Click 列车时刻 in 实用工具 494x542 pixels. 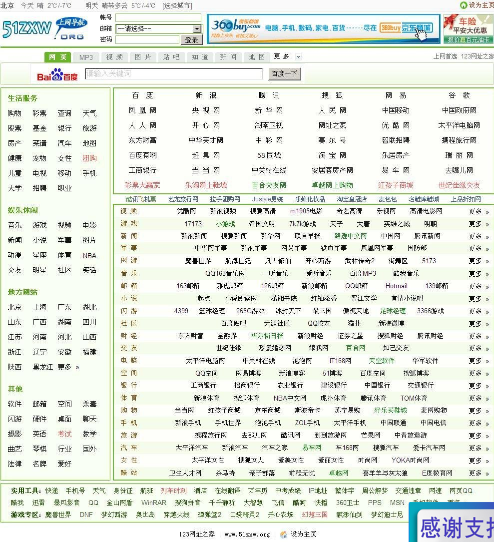click(x=173, y=491)
